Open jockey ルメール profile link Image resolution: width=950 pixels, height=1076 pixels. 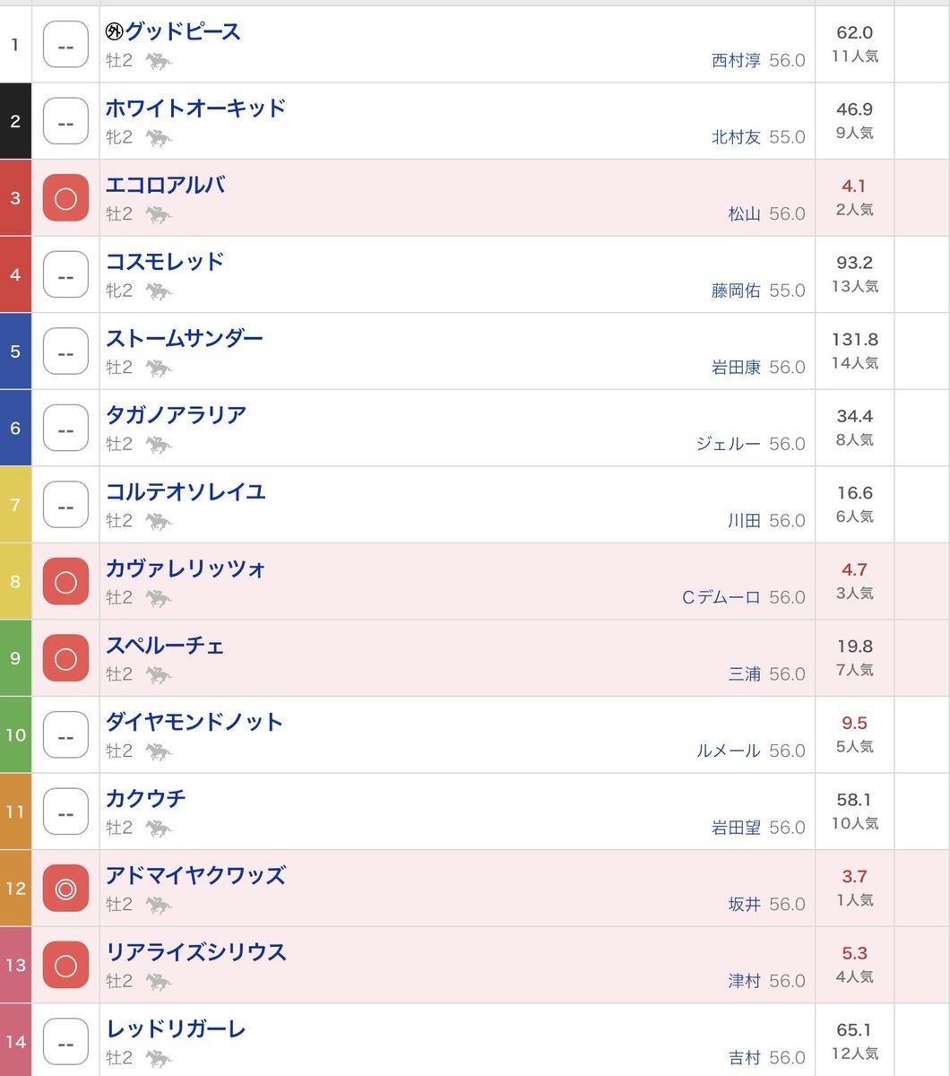pyautogui.click(x=728, y=751)
